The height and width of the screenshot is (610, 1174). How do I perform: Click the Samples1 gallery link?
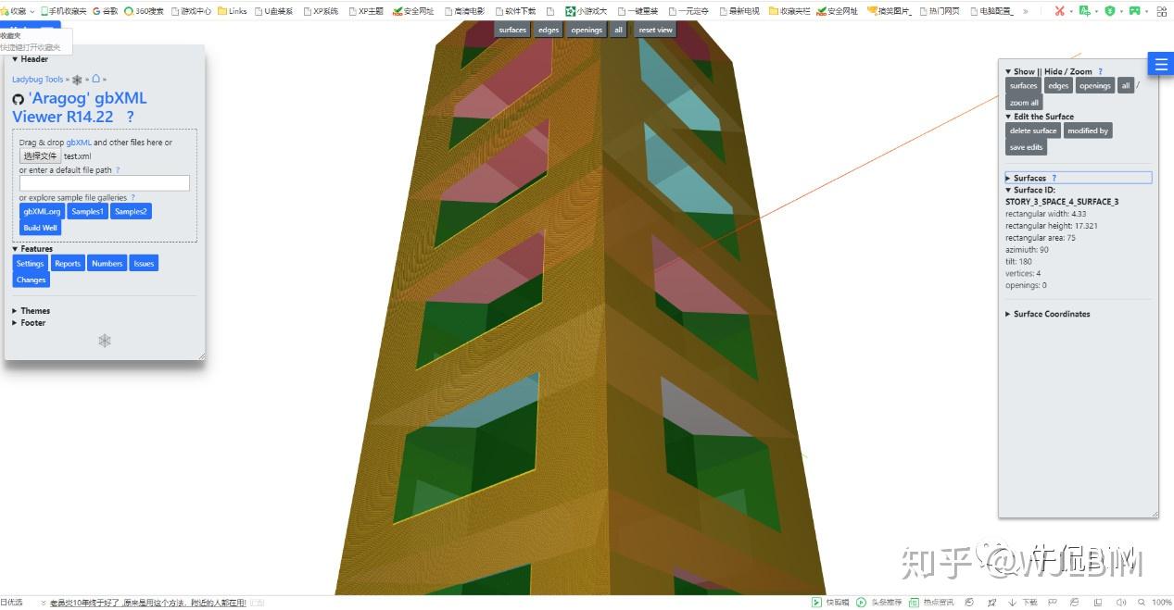click(87, 211)
